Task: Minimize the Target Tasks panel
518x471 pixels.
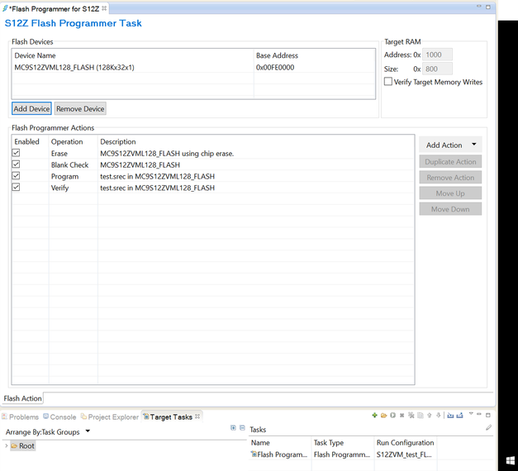Action: pos(479,413)
